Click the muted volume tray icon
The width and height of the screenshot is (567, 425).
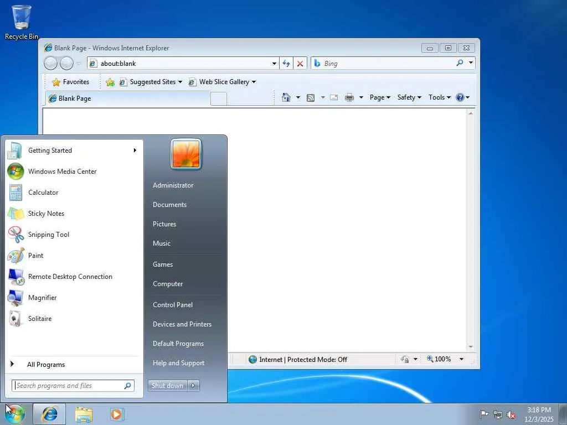[x=511, y=415]
